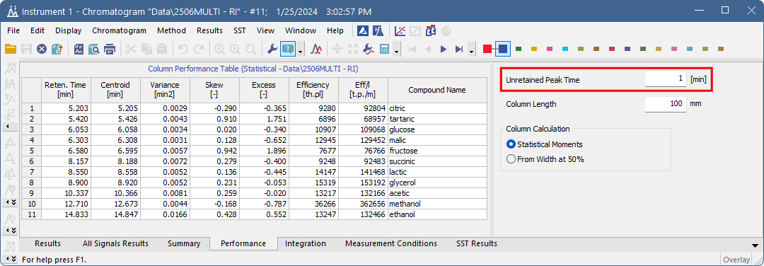The width and height of the screenshot is (764, 266).
Task: Click the fructose compound cell
Action: point(437,151)
